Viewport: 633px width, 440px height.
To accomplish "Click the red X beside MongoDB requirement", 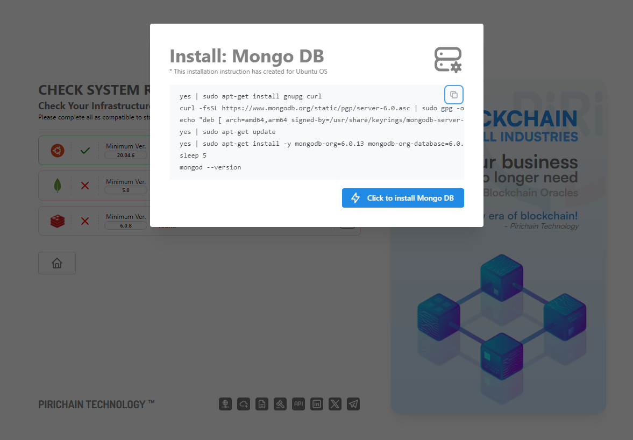I will pyautogui.click(x=84, y=185).
